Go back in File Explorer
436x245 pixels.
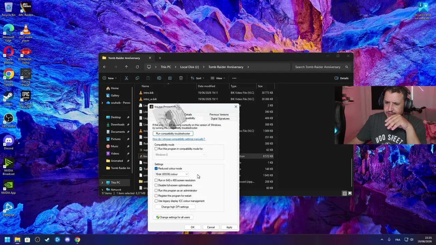(105, 67)
